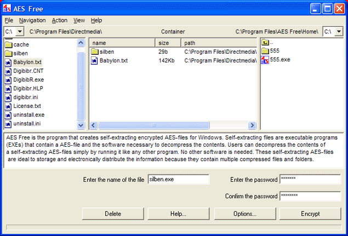The height and width of the screenshot is (236, 348).
Task: Click the Container horizontal scrollbar right arrow
Action: point(252,125)
